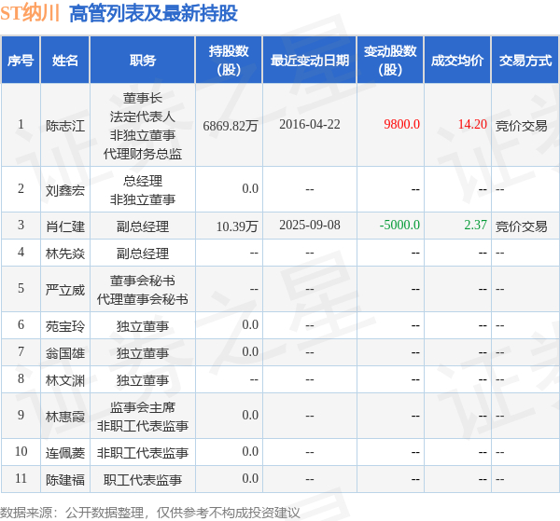The width and height of the screenshot is (560, 521).
Task: Select the 变动股数(股) column header
Action: tap(390, 61)
